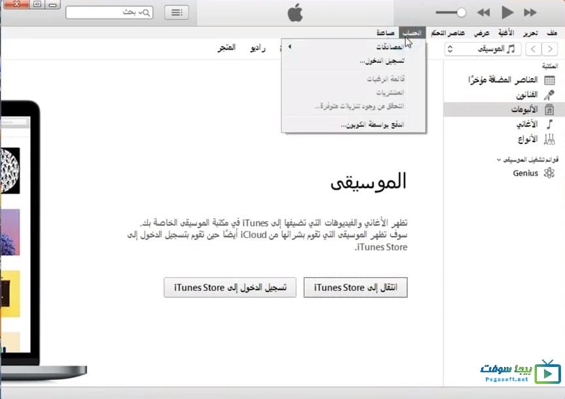Click the المكتبة sidebar section label
This screenshot has width=565, height=399.
[x=550, y=66]
